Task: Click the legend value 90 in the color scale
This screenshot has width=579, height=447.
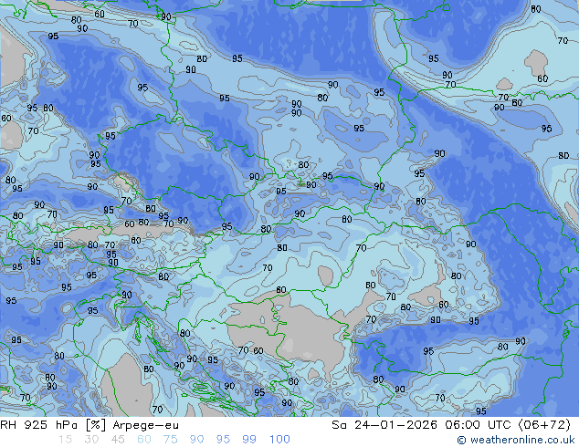Action: [x=196, y=440]
